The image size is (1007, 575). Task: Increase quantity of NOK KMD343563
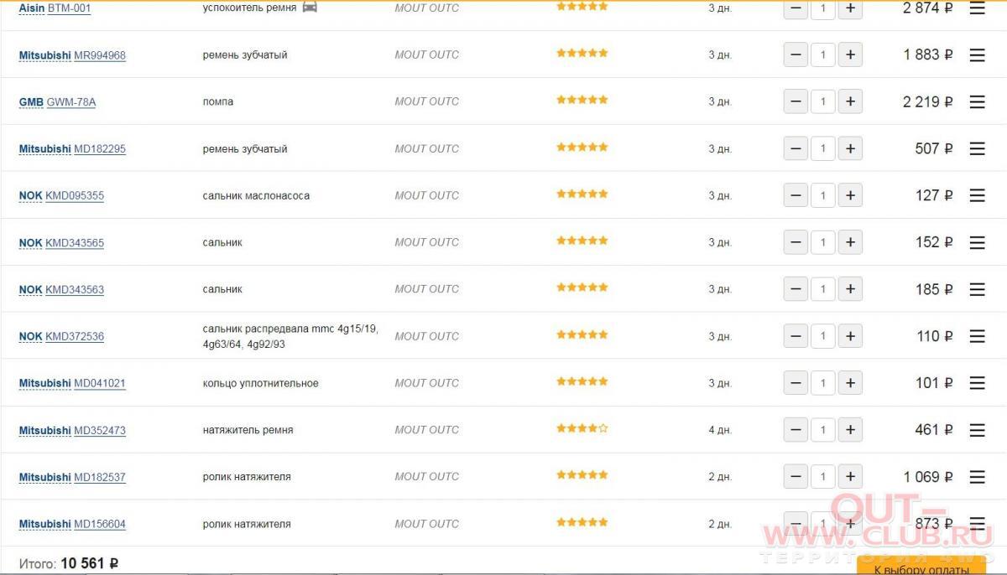tap(850, 289)
